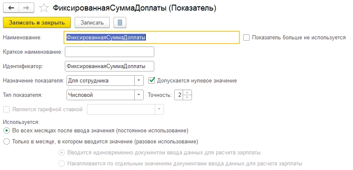Screen dimensions: 353x170
Task: Open 'Тип показателя' dropdown list
Action: pyautogui.click(x=139, y=95)
